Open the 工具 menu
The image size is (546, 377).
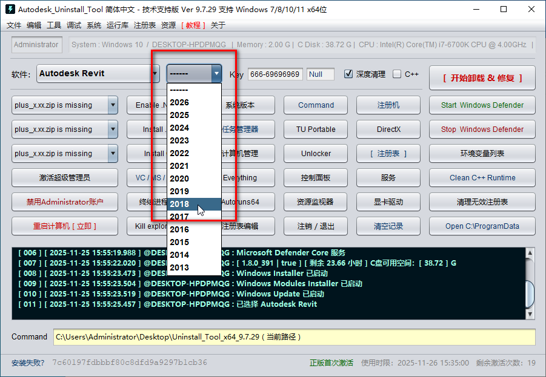[54, 25]
